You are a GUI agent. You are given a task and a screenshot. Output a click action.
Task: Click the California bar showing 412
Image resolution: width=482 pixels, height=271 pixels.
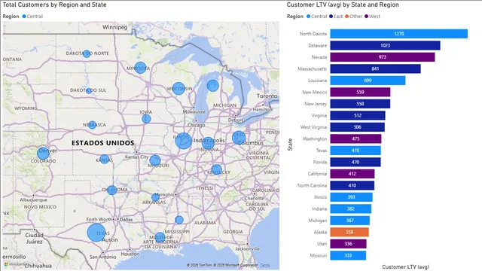352,174
